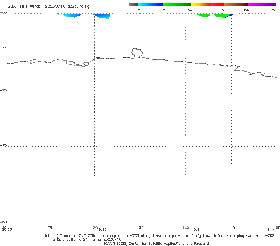Click the '64' color scale label

[x=246, y=10]
